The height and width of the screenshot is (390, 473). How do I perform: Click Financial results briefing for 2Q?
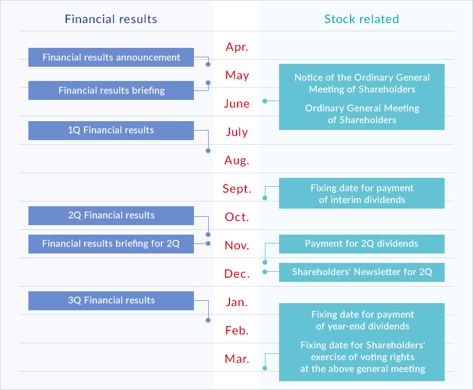pyautogui.click(x=111, y=244)
